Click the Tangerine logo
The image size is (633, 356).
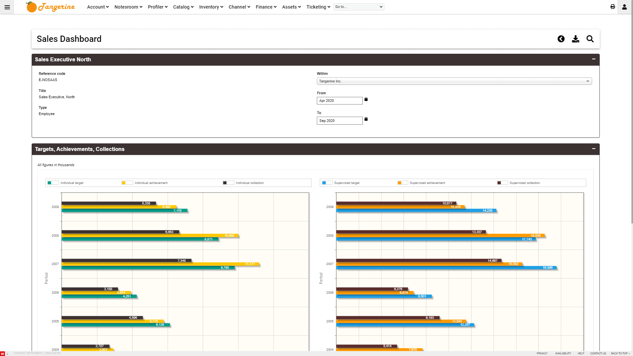click(x=50, y=7)
